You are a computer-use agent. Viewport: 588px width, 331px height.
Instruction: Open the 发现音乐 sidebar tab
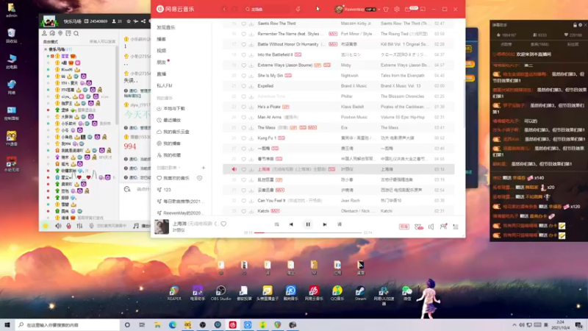[x=166, y=27]
